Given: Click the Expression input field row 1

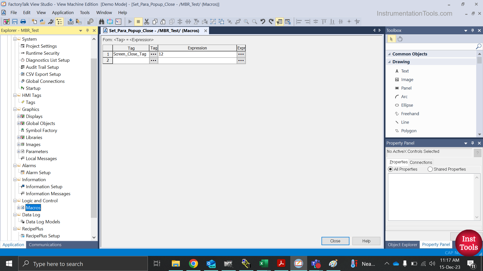Looking at the screenshot, I should (x=197, y=54).
